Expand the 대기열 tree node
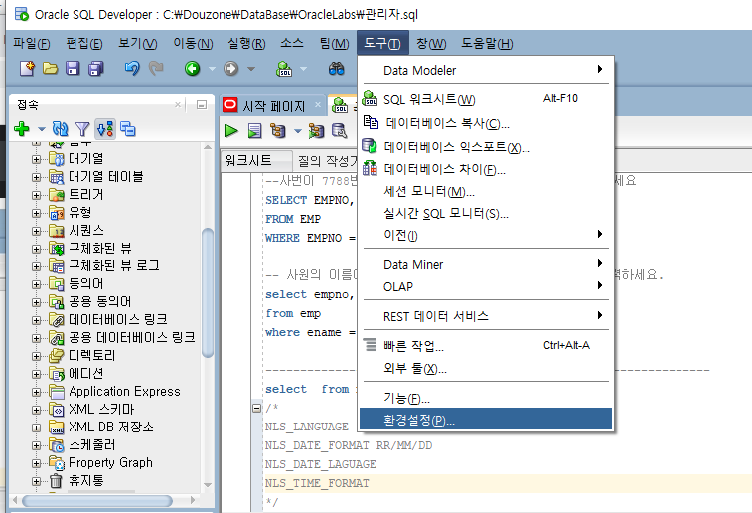The height and width of the screenshot is (513, 752). tap(37, 159)
